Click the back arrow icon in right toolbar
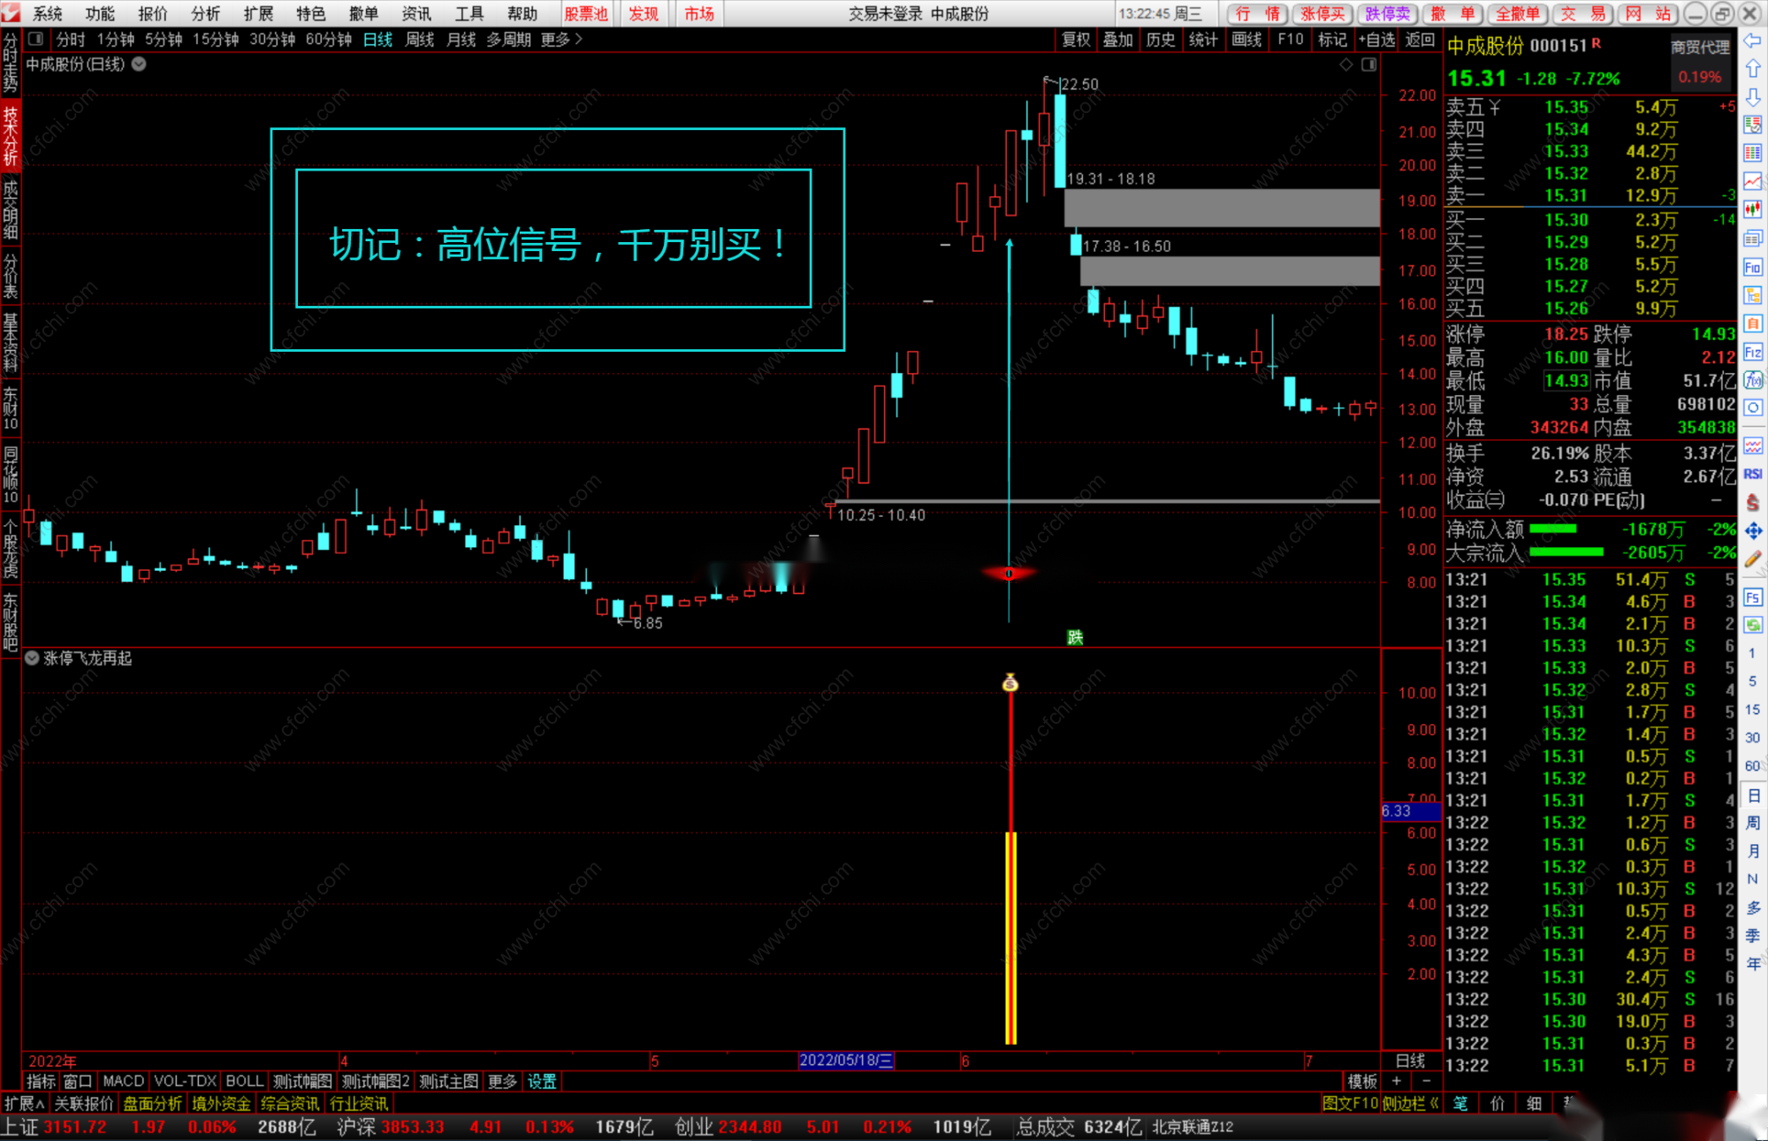This screenshot has height=1141, width=1768. click(x=1752, y=41)
